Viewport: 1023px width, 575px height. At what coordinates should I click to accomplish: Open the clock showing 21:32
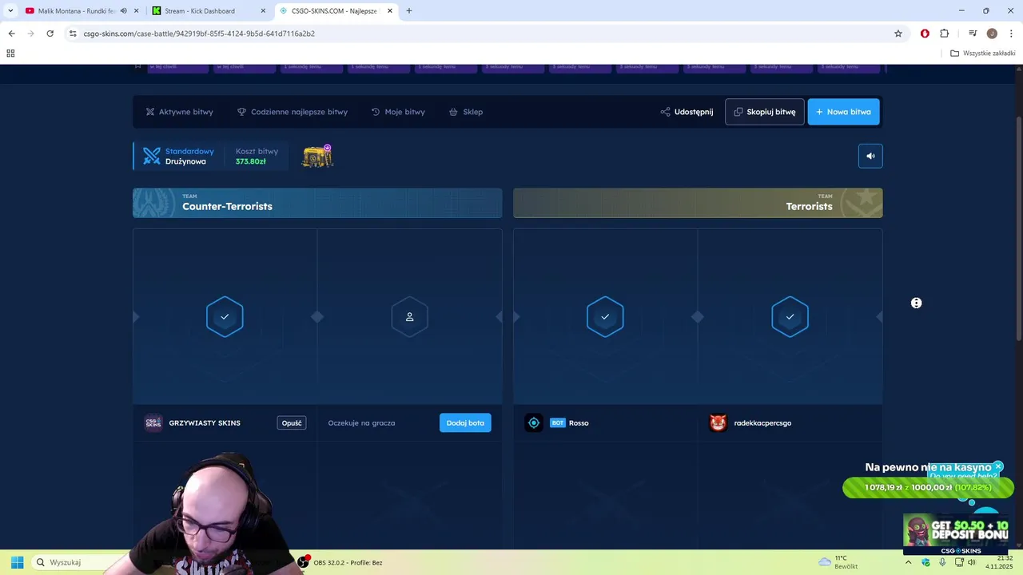(999, 562)
